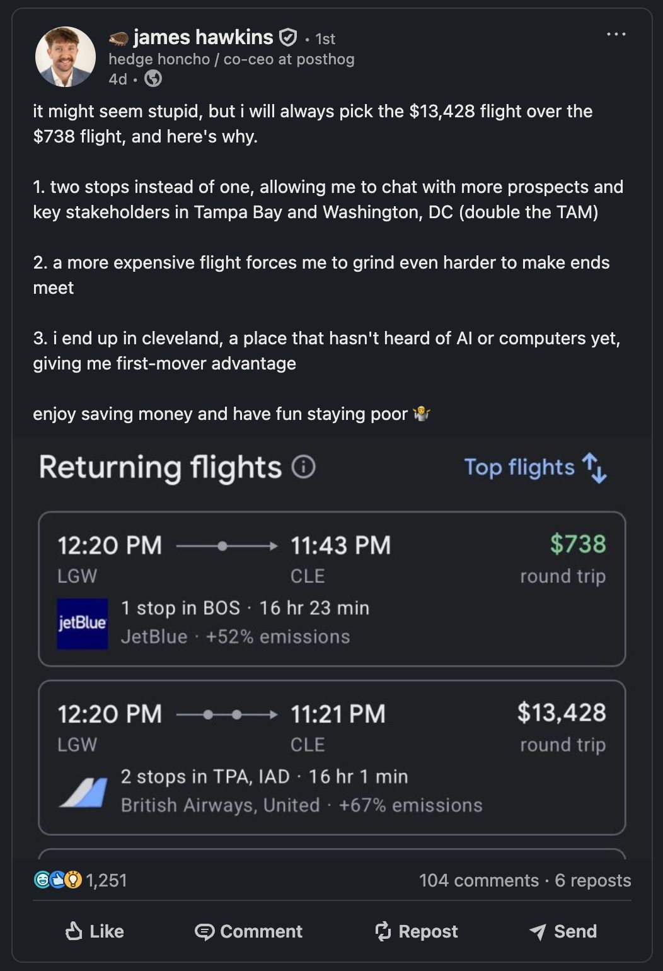The width and height of the screenshot is (663, 971).
Task: Like the post
Action: (95, 931)
